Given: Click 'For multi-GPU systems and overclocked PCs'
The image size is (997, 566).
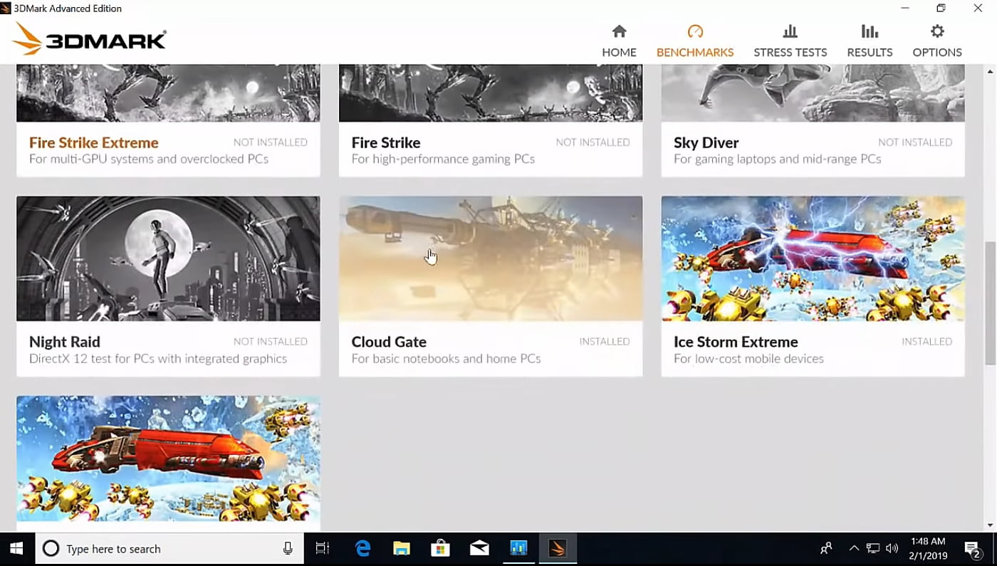Looking at the screenshot, I should pyautogui.click(x=149, y=159).
